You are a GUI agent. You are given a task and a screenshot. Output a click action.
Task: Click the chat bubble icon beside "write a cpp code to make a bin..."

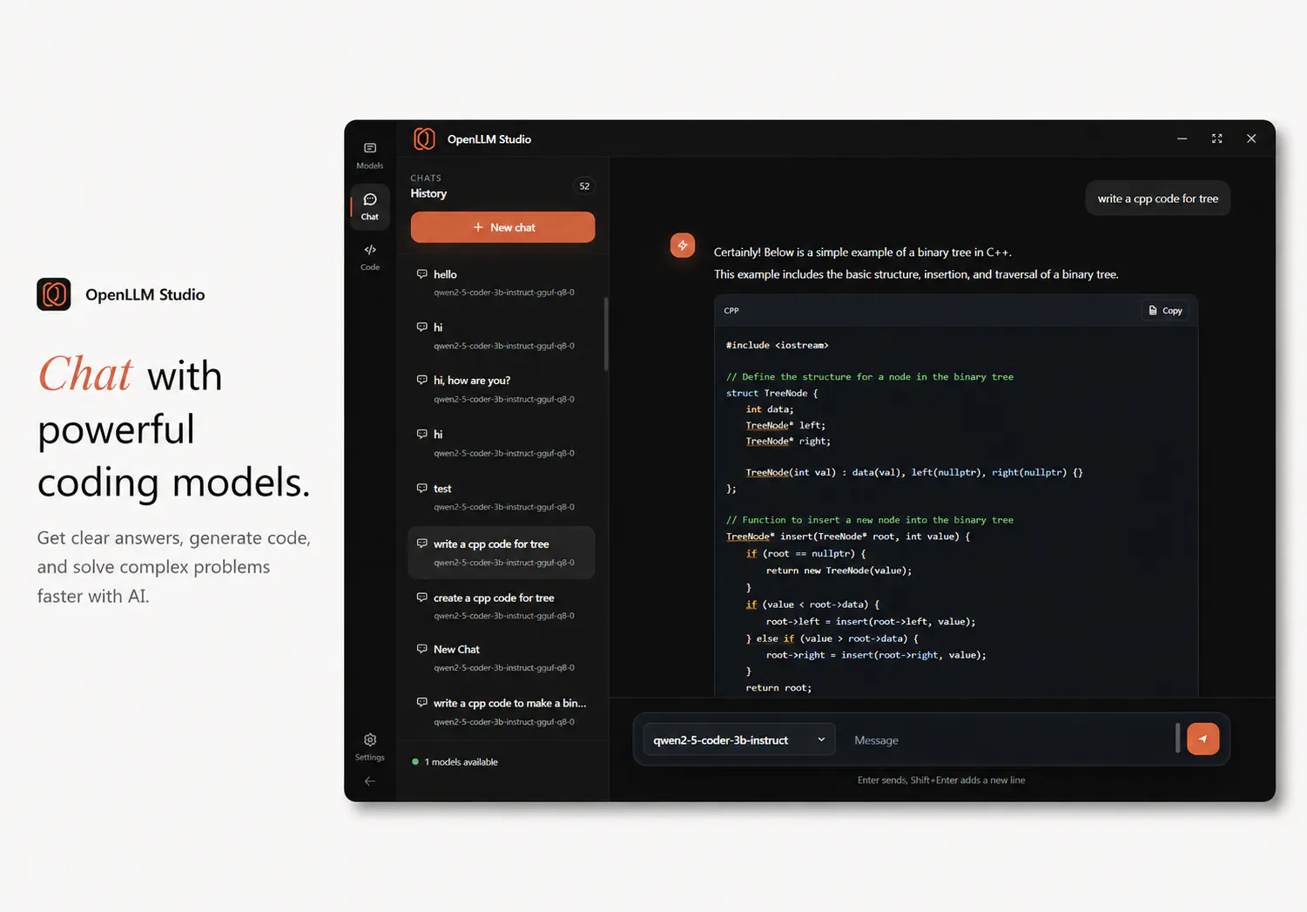point(422,702)
